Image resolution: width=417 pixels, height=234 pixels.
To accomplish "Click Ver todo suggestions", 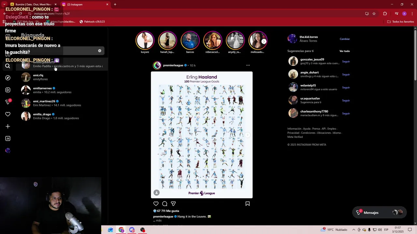I will tap(345, 51).
